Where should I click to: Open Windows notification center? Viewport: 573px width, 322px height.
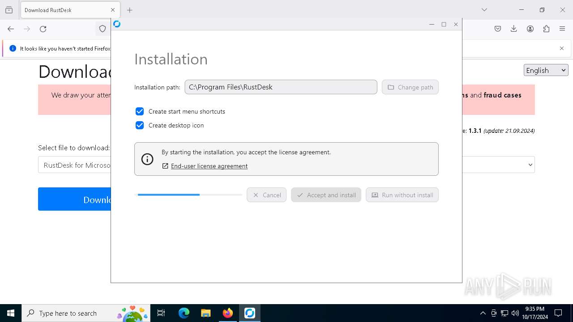coord(558,313)
